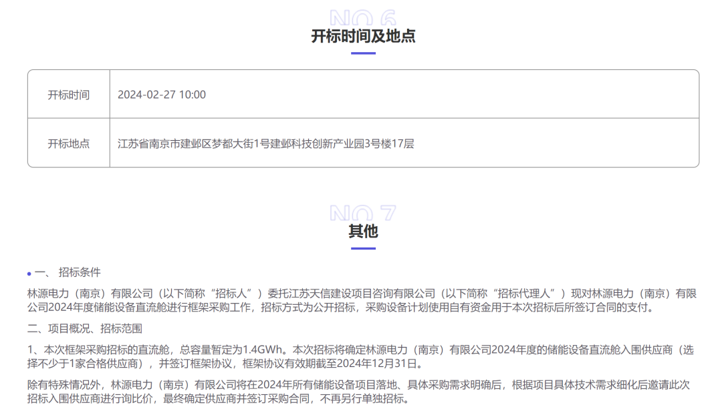The width and height of the screenshot is (722, 411).
Task: Click the paragraph starting 1、本次框架采购招标的直流舱
Action: [x=360, y=357]
